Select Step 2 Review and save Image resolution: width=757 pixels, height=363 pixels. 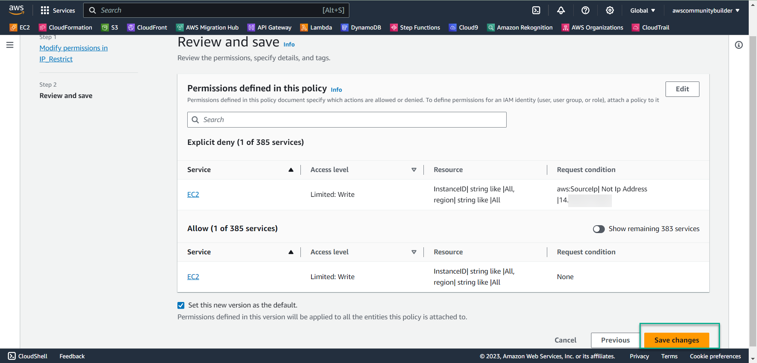coord(66,96)
